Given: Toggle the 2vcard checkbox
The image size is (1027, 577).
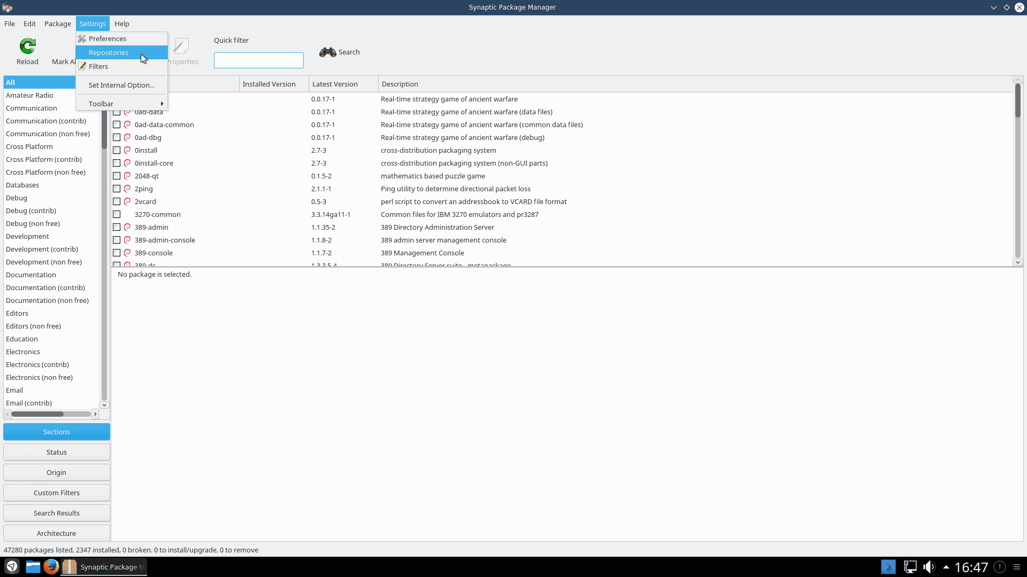Looking at the screenshot, I should tap(117, 201).
